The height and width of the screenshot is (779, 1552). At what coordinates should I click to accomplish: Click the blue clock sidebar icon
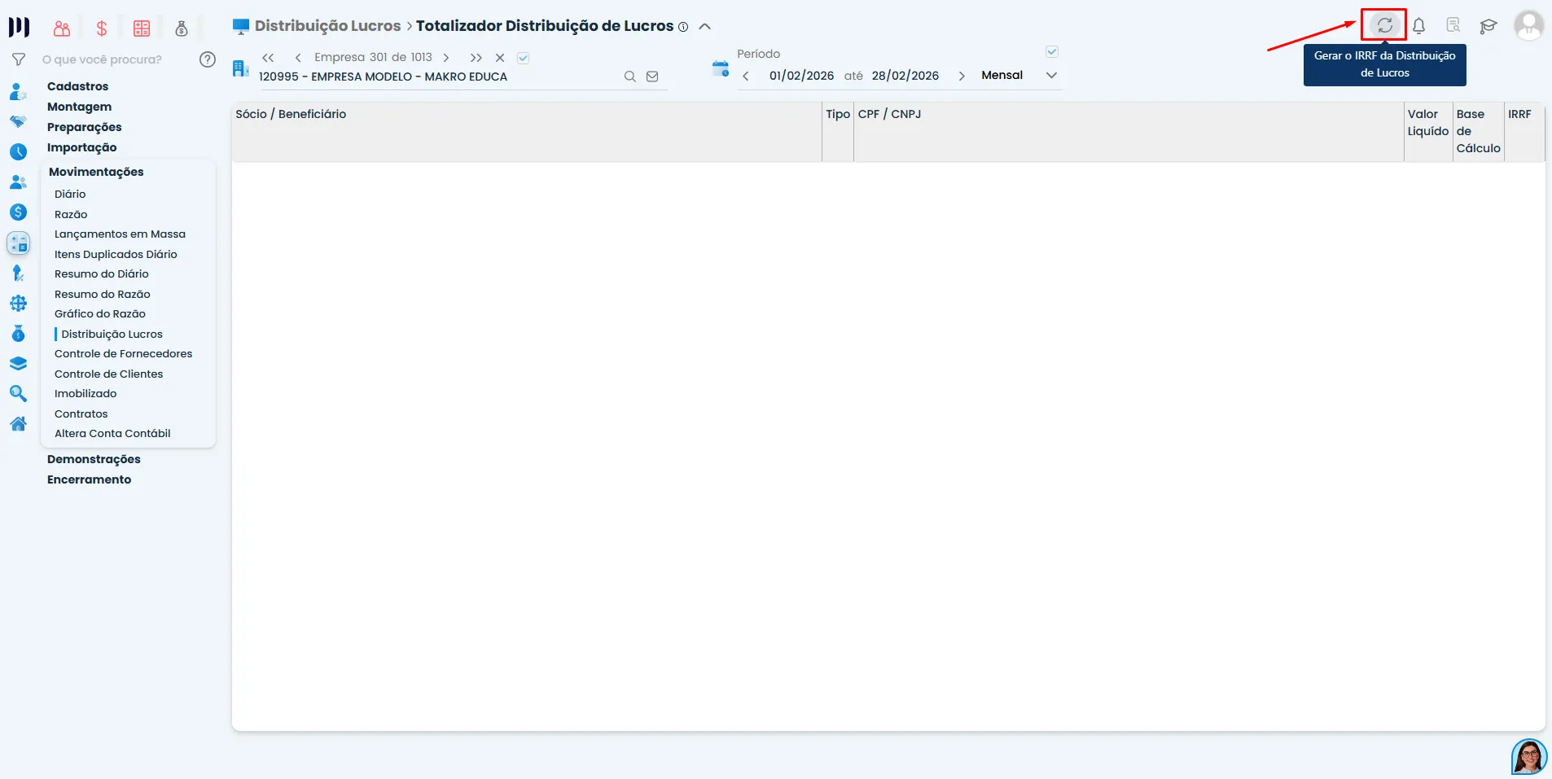tap(18, 151)
